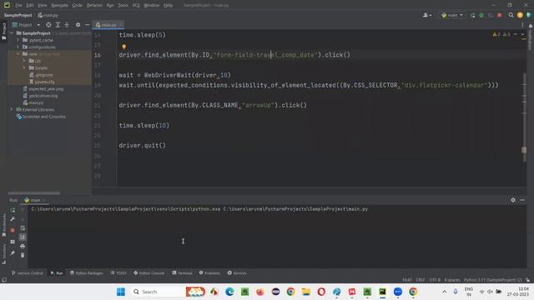Go to next highlighted problem arrow
The width and height of the screenshot is (534, 300).
pyautogui.click(x=523, y=34)
